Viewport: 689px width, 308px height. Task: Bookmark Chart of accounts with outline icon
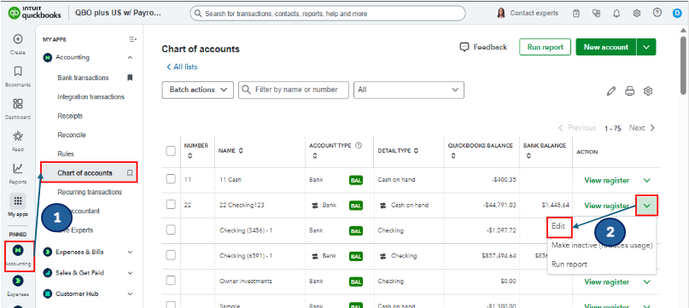tap(130, 173)
